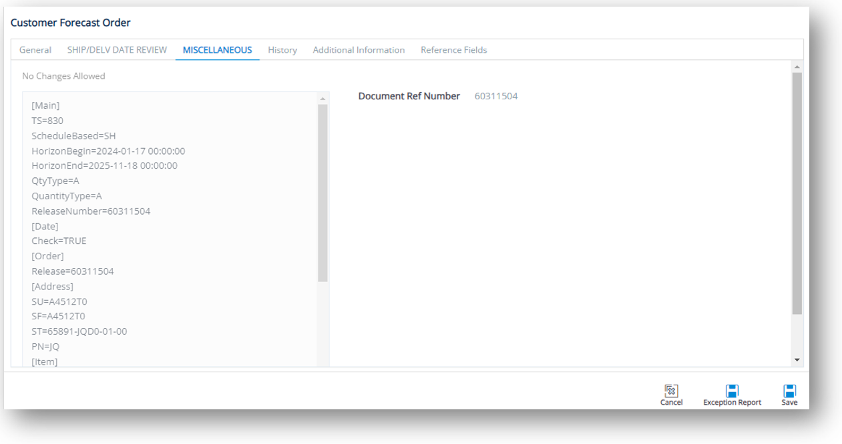Click the ST=65891-JQD0-01-00 line

[x=79, y=331]
